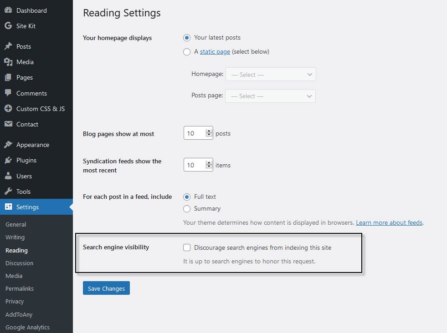Image resolution: width=447 pixels, height=333 pixels.
Task: Click the Site Kit Google icon
Action: point(8,25)
